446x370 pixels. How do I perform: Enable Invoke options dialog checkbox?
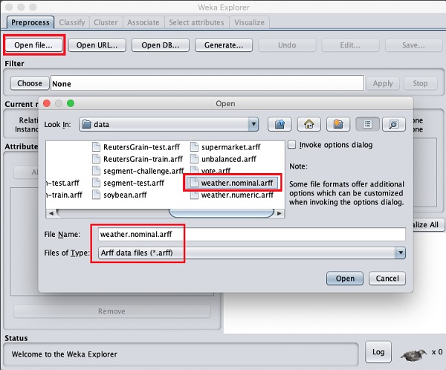(292, 145)
